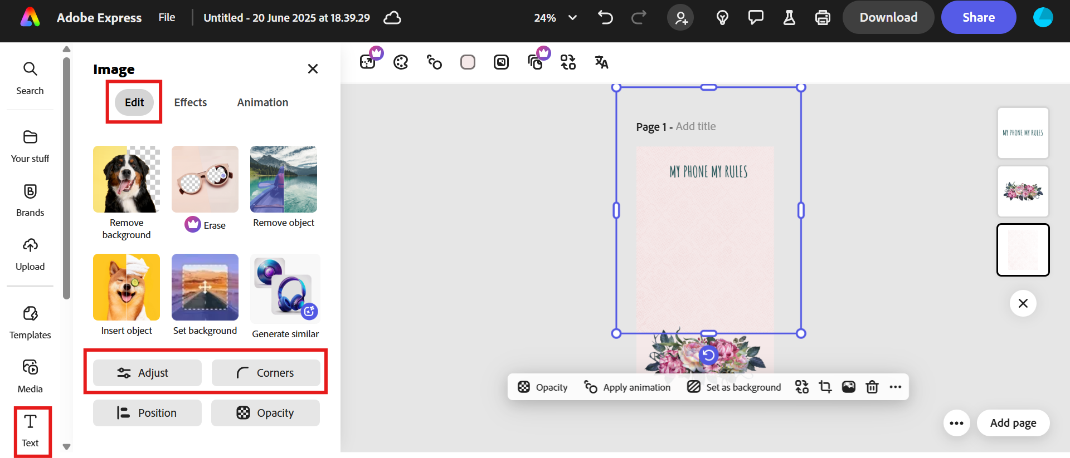Screen dimensions: 1070x458
Task: Choose the Set background tool
Action: click(x=205, y=295)
